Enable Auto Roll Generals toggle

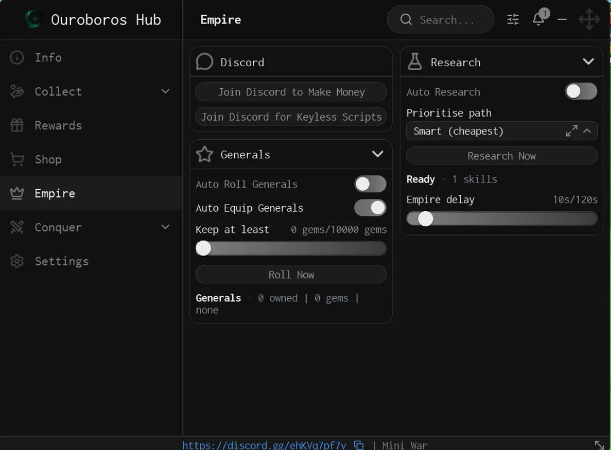(370, 184)
